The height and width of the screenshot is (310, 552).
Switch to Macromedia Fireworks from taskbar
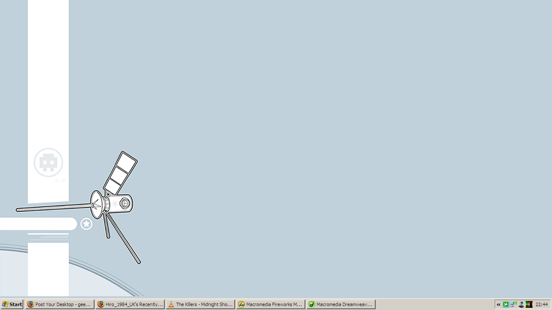click(271, 304)
